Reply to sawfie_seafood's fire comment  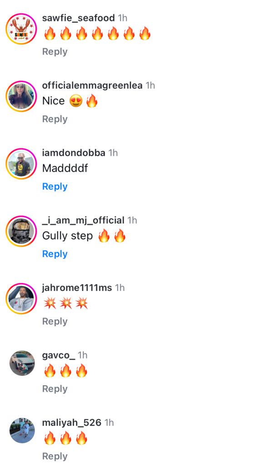[x=55, y=52]
